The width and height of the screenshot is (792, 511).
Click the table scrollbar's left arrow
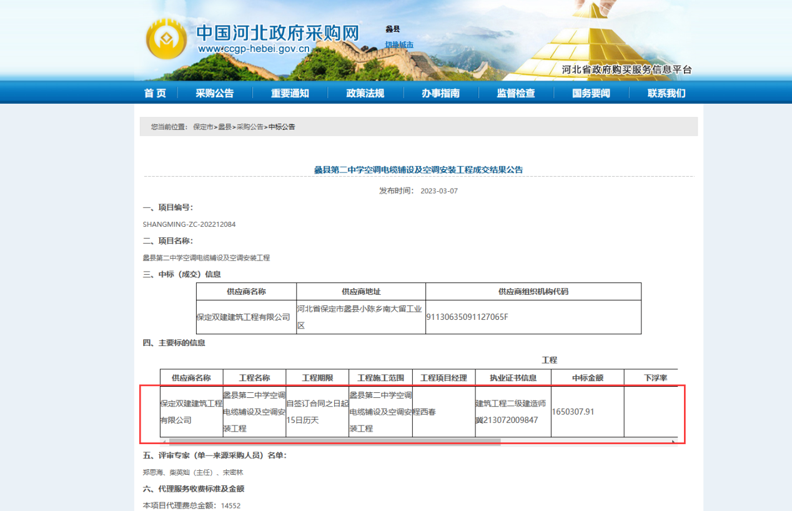(163, 441)
